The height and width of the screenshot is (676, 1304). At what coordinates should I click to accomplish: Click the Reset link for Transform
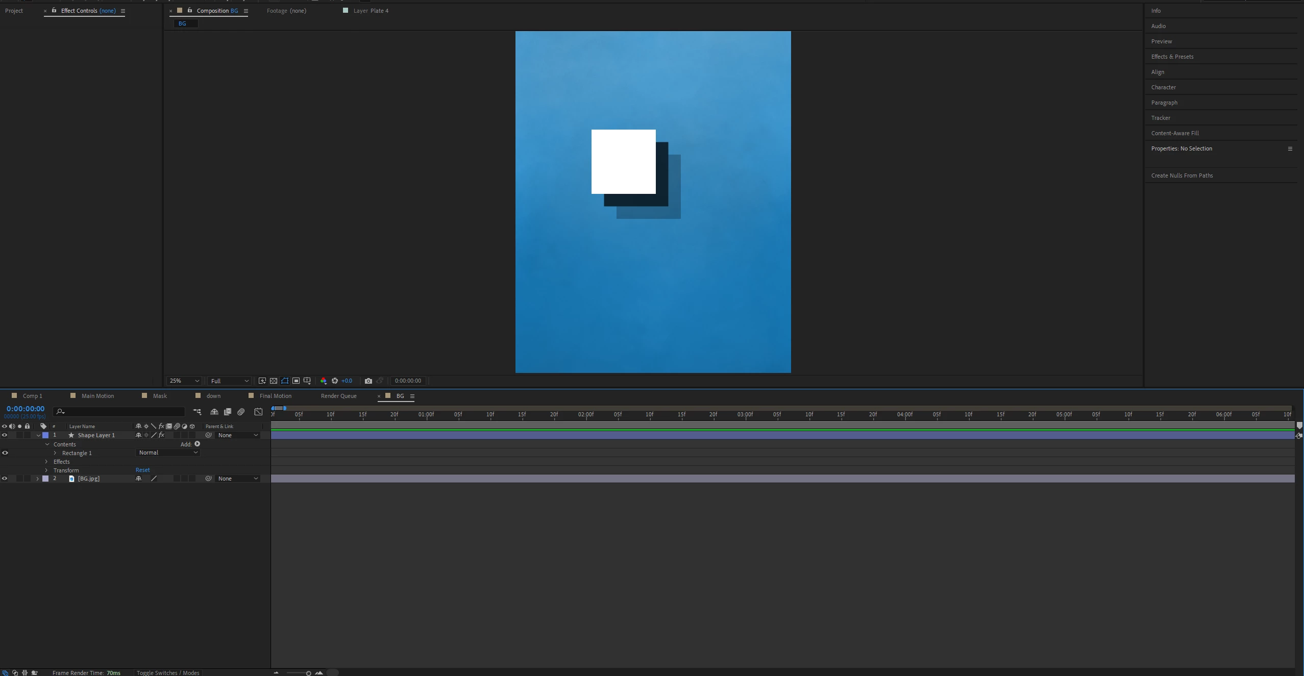point(142,470)
